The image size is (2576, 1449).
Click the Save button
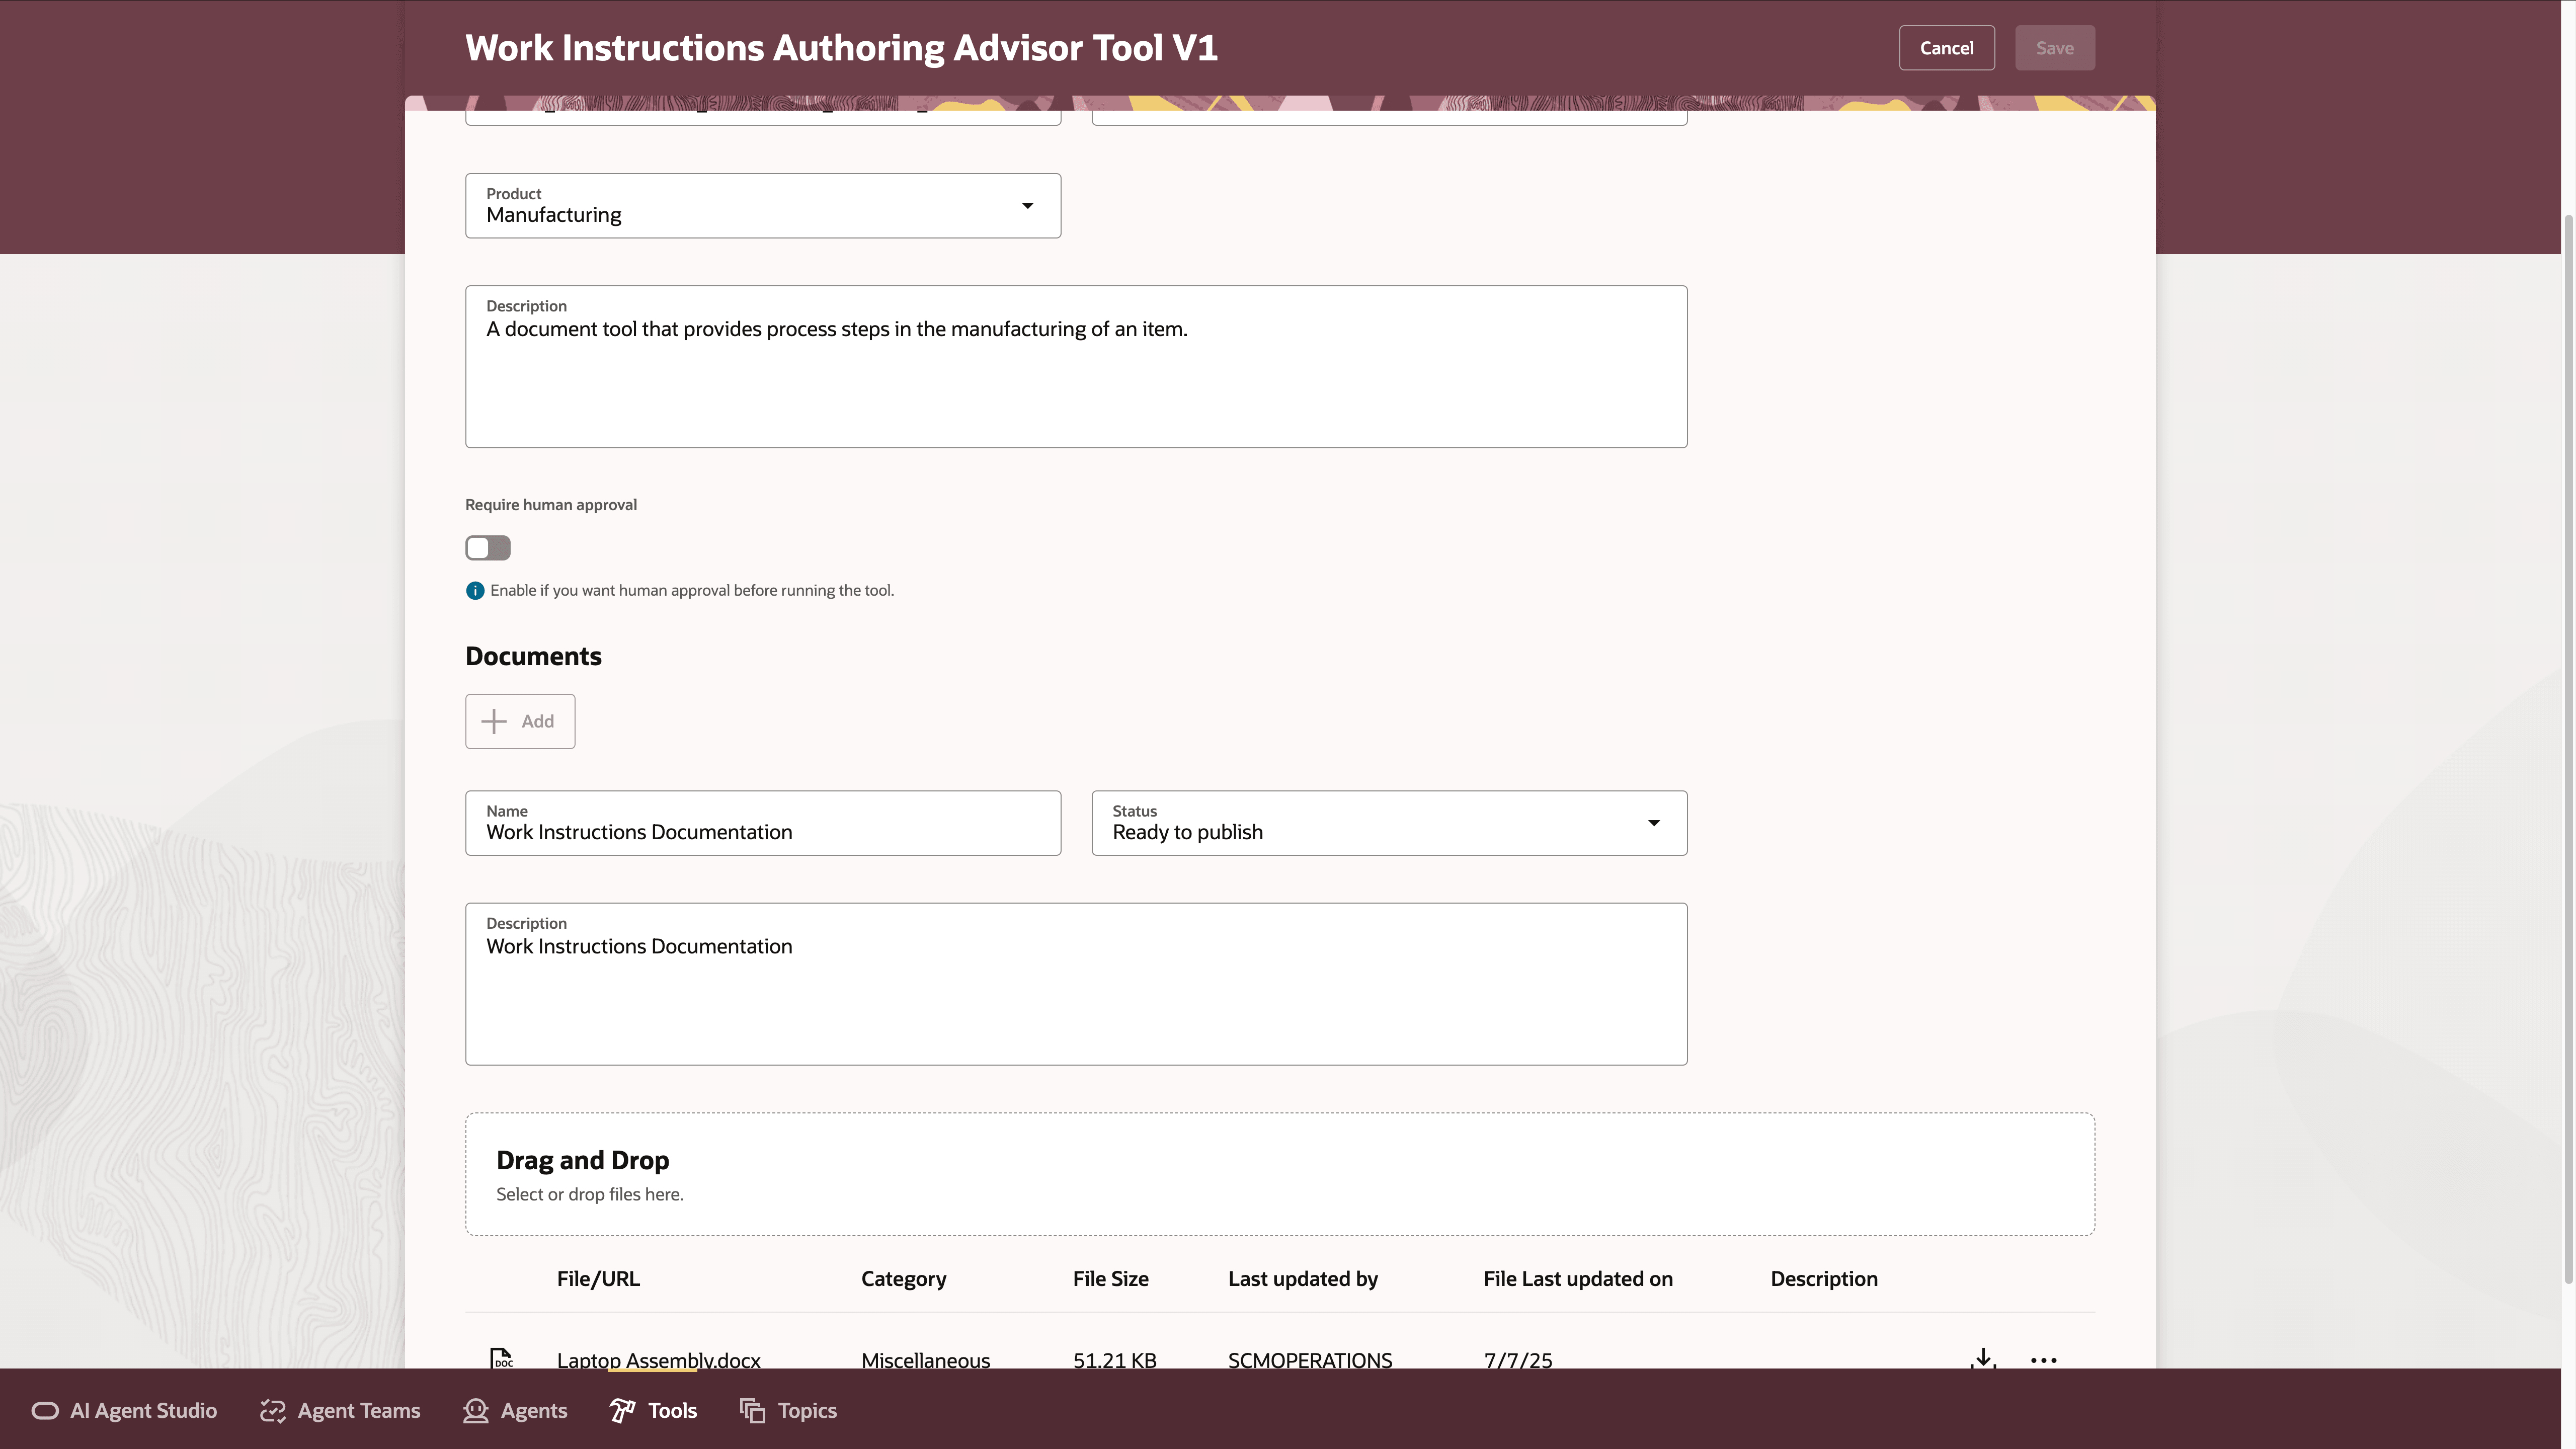point(2054,47)
